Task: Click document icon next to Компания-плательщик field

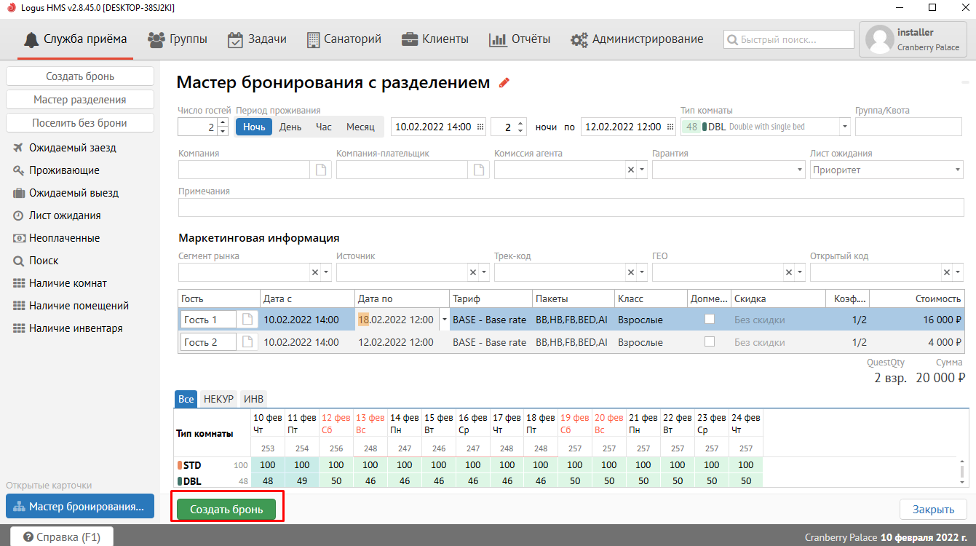Action: 478,170
